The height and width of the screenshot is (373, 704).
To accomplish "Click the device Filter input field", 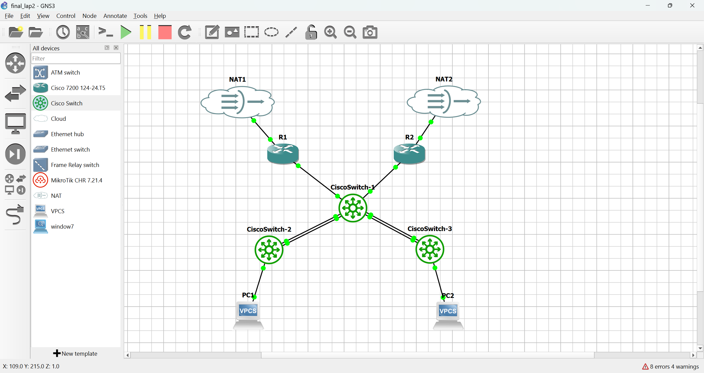I will tap(76, 58).
